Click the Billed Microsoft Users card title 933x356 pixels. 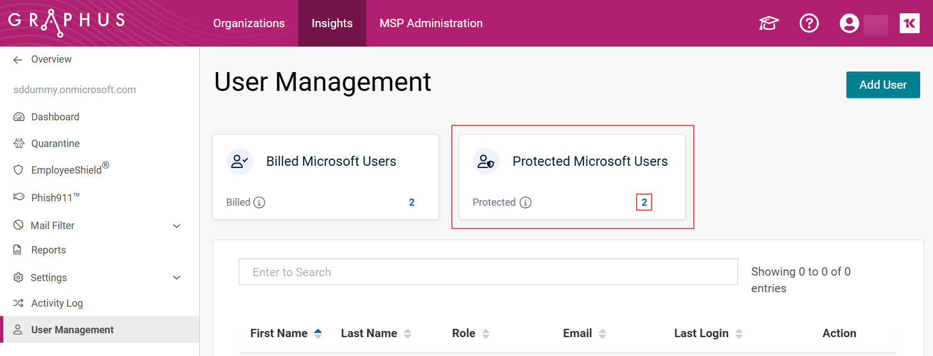(x=331, y=161)
